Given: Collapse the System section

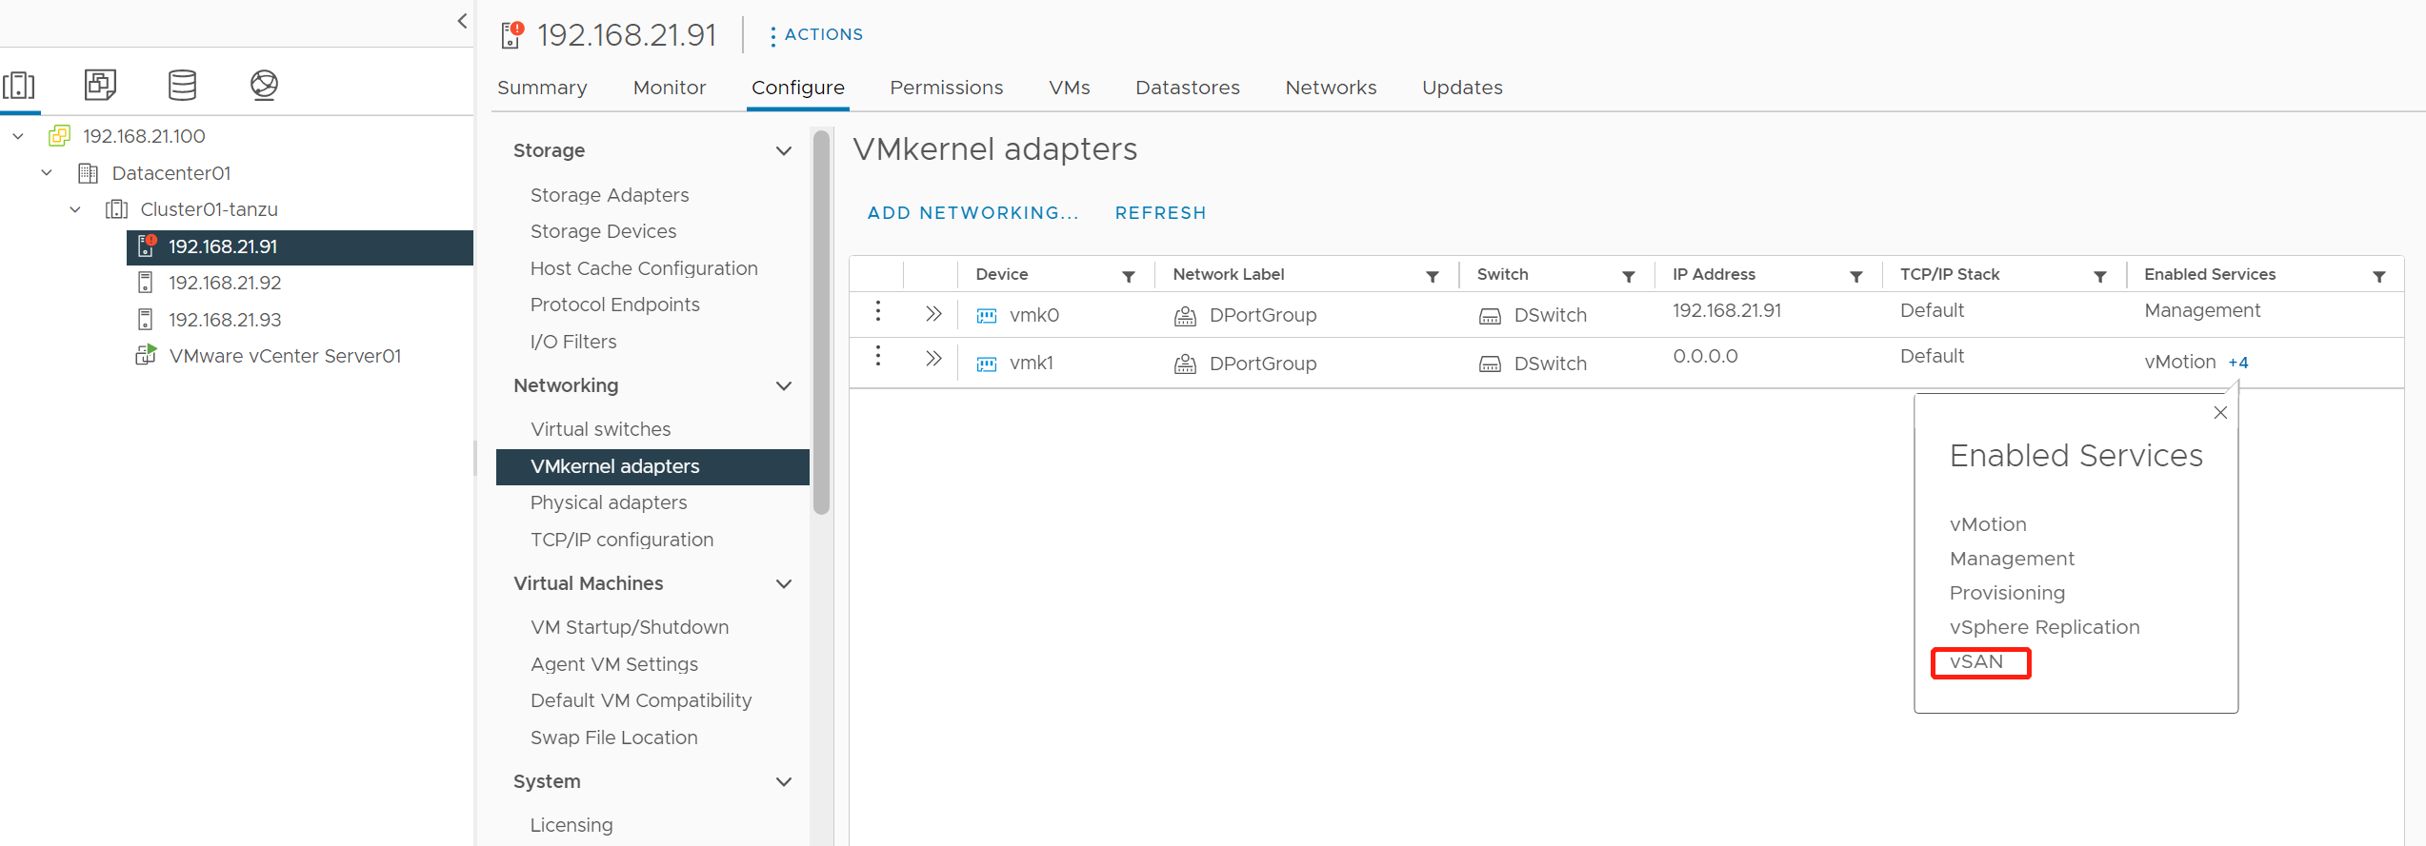Looking at the screenshot, I should click(x=784, y=781).
